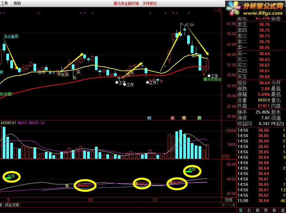Click the red diamond icon above chart
This screenshot has width=286, height=213.
tap(215, 10)
